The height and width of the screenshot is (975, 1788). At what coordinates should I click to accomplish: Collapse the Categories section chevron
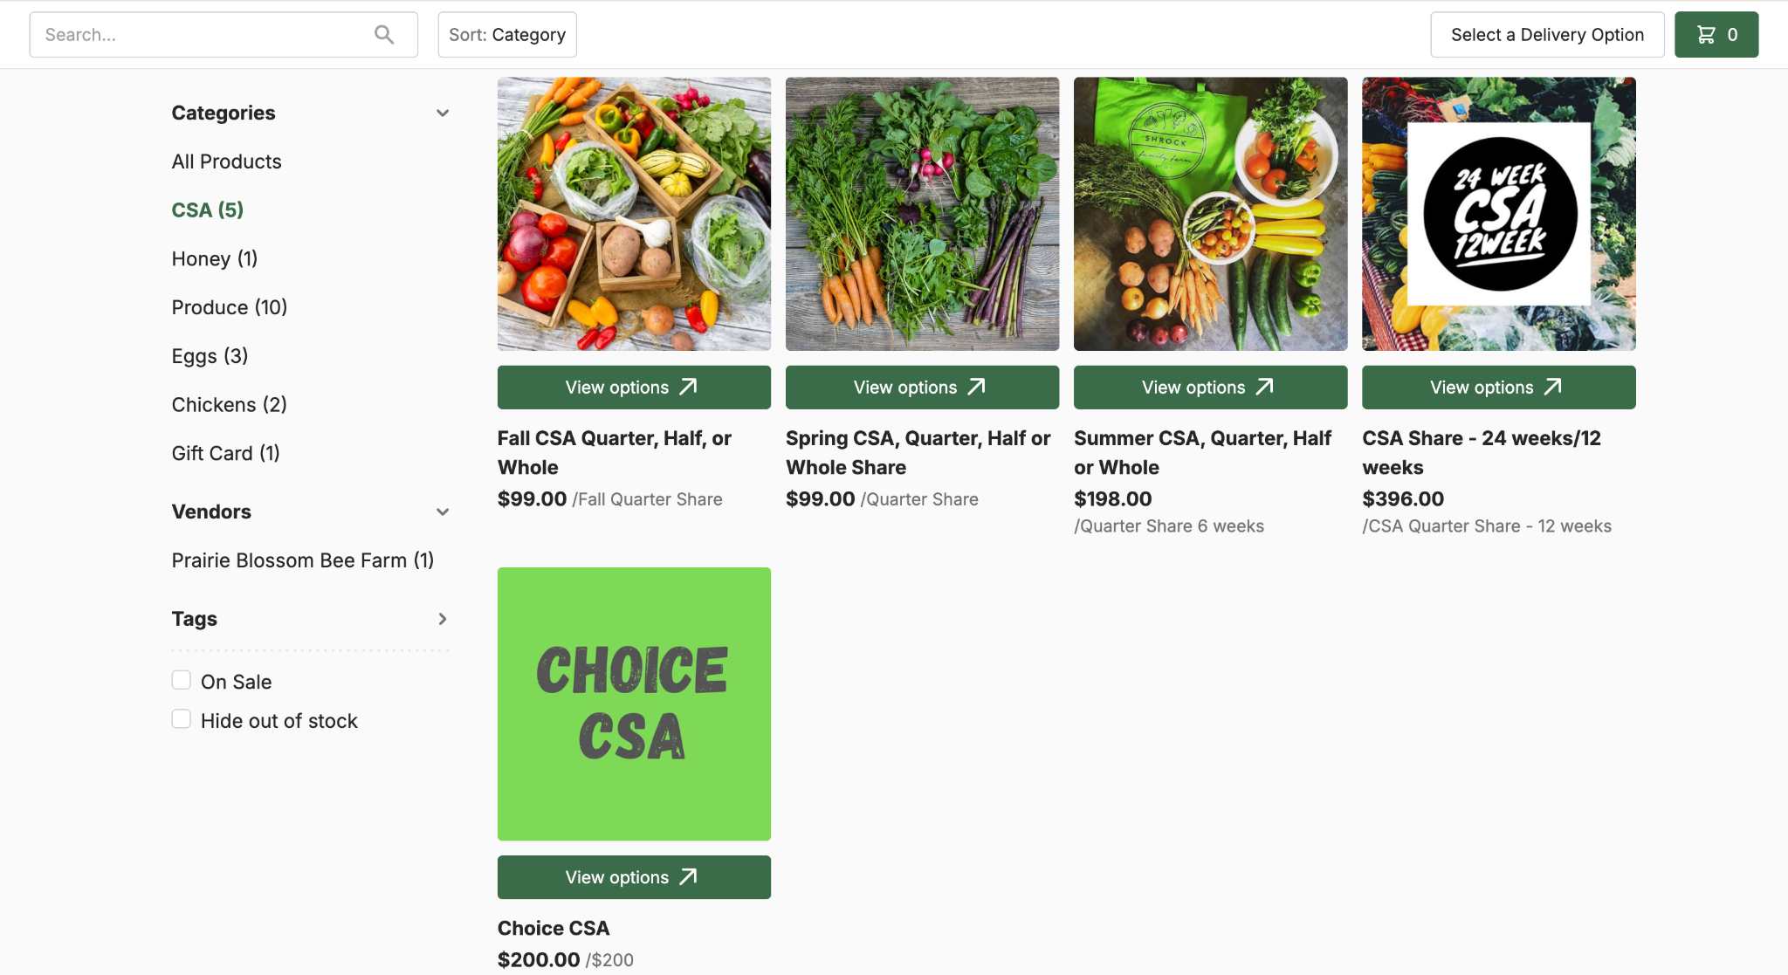click(x=443, y=113)
